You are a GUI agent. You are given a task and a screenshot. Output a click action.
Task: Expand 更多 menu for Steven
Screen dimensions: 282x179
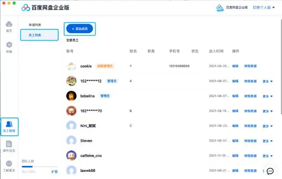(267, 141)
